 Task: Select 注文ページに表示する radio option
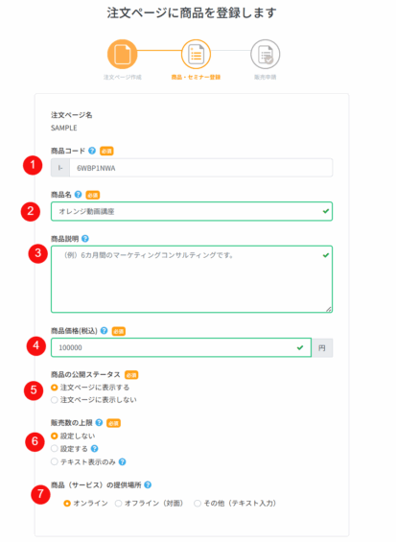pos(55,388)
